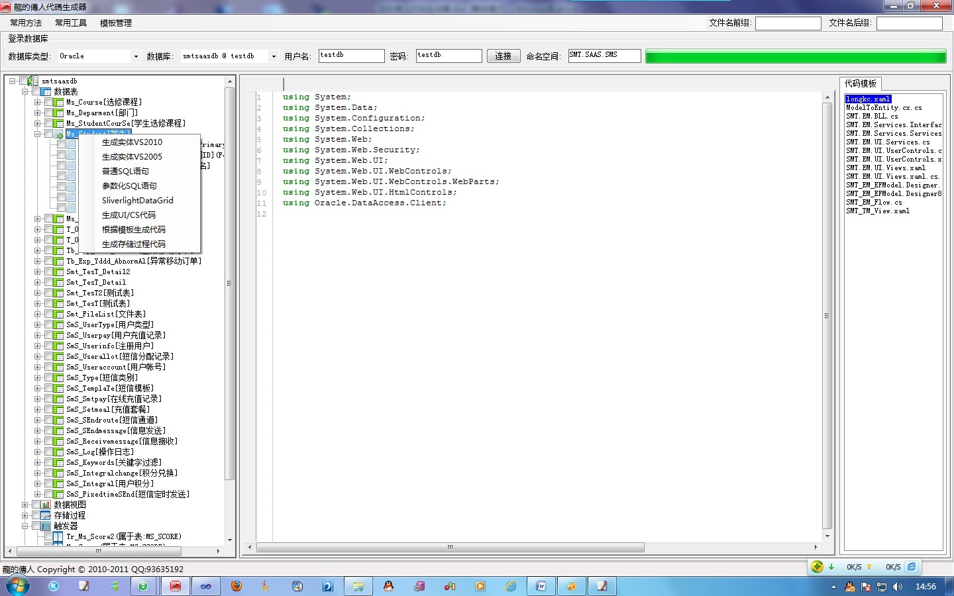
Task: Enable the Smt_FileList[文件表] checkbox
Action: 48,314
